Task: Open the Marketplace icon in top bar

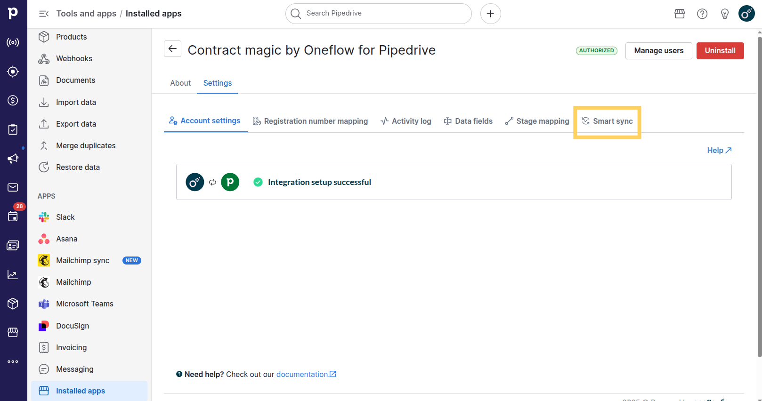Action: 679,14
